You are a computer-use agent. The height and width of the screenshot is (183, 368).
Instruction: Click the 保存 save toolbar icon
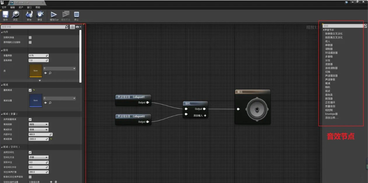(x=5, y=15)
